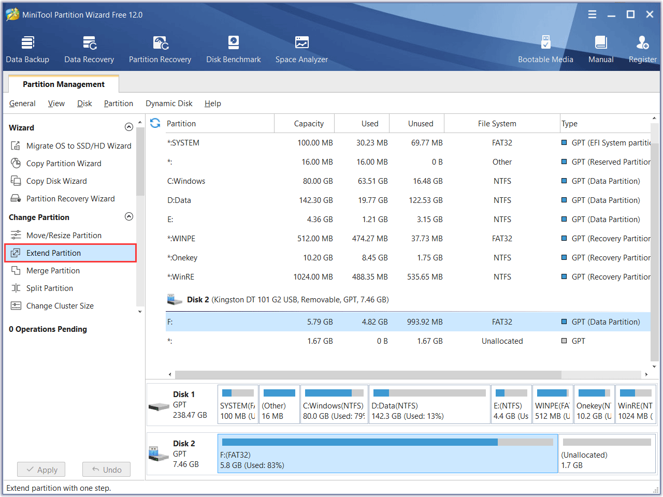Click the Disk 2 Kingston header row

[x=408, y=300]
